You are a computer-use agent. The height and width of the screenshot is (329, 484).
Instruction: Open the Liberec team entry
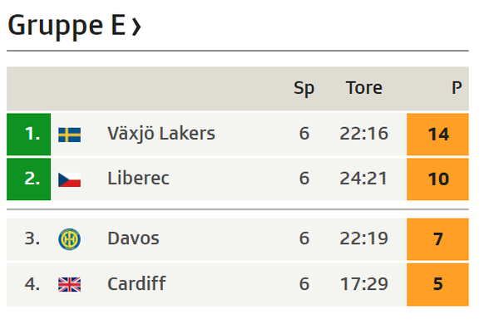[138, 179]
